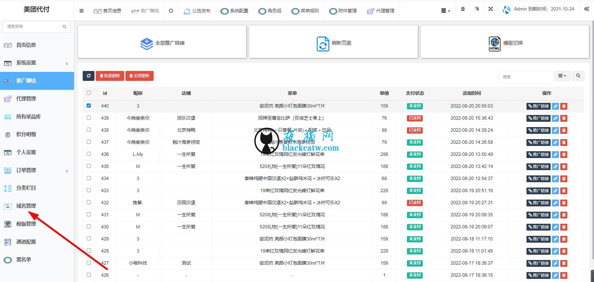Toggle the hamburger sidebar menu icon
Viewport: 594px width, 282px height.
coord(81,11)
